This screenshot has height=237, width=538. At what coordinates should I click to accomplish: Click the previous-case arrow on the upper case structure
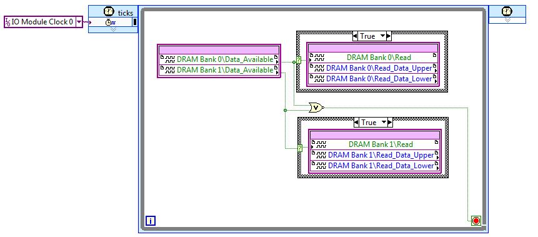click(356, 36)
